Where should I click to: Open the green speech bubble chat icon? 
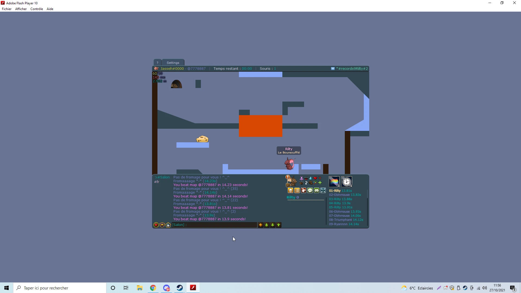[310, 191]
